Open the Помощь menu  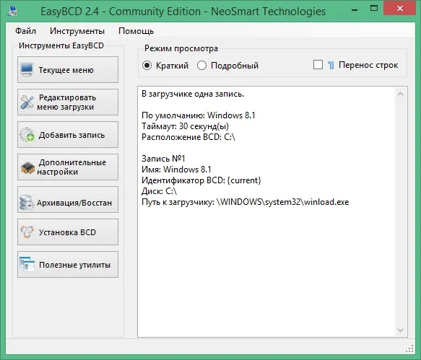(136, 31)
